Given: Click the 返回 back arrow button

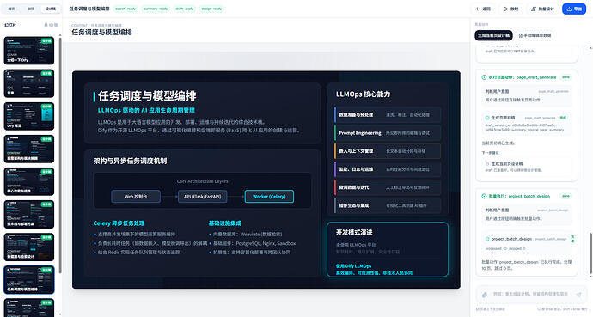Looking at the screenshot, I should click(x=483, y=9).
